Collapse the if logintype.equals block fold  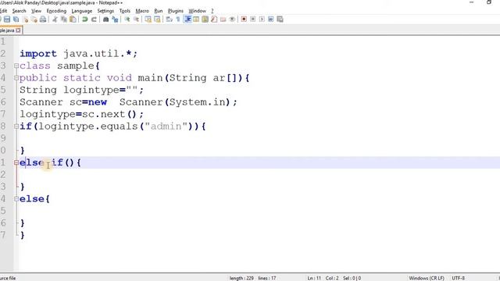(16, 126)
